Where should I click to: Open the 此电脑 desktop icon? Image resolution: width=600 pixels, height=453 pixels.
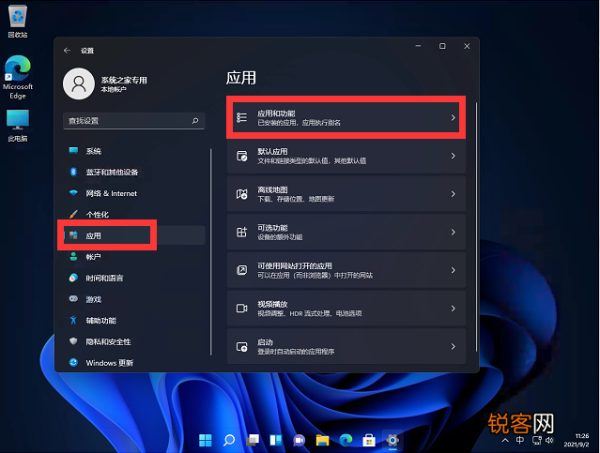coord(18,126)
